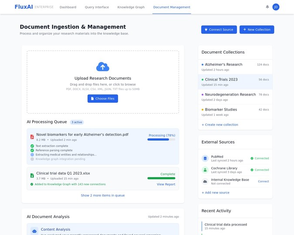Viewport: 294px width, 235px height.
Task: Open View Report for Clinical trial data
Action: 166,185
